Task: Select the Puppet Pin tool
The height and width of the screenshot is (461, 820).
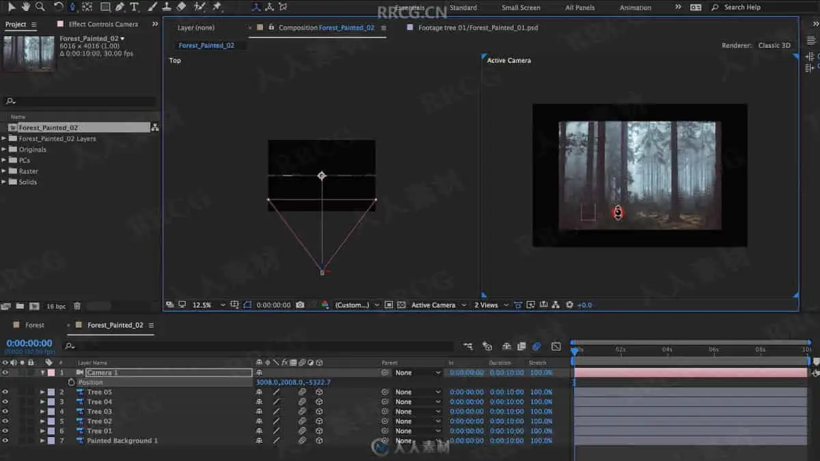Action: (x=217, y=7)
